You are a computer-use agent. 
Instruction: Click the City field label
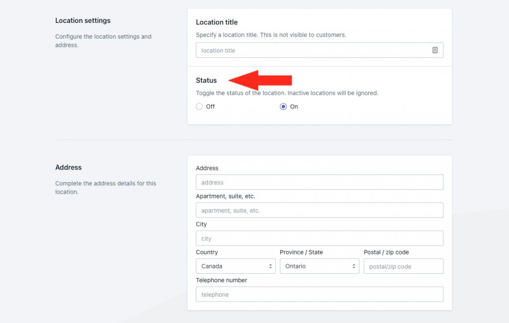pyautogui.click(x=201, y=224)
